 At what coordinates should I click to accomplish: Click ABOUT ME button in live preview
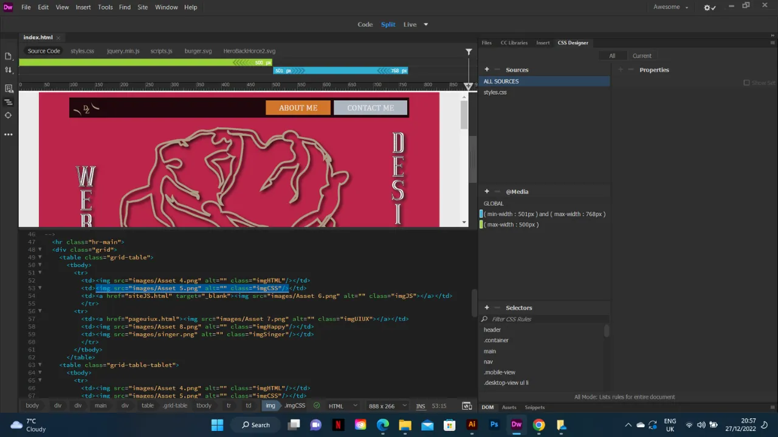pos(298,108)
